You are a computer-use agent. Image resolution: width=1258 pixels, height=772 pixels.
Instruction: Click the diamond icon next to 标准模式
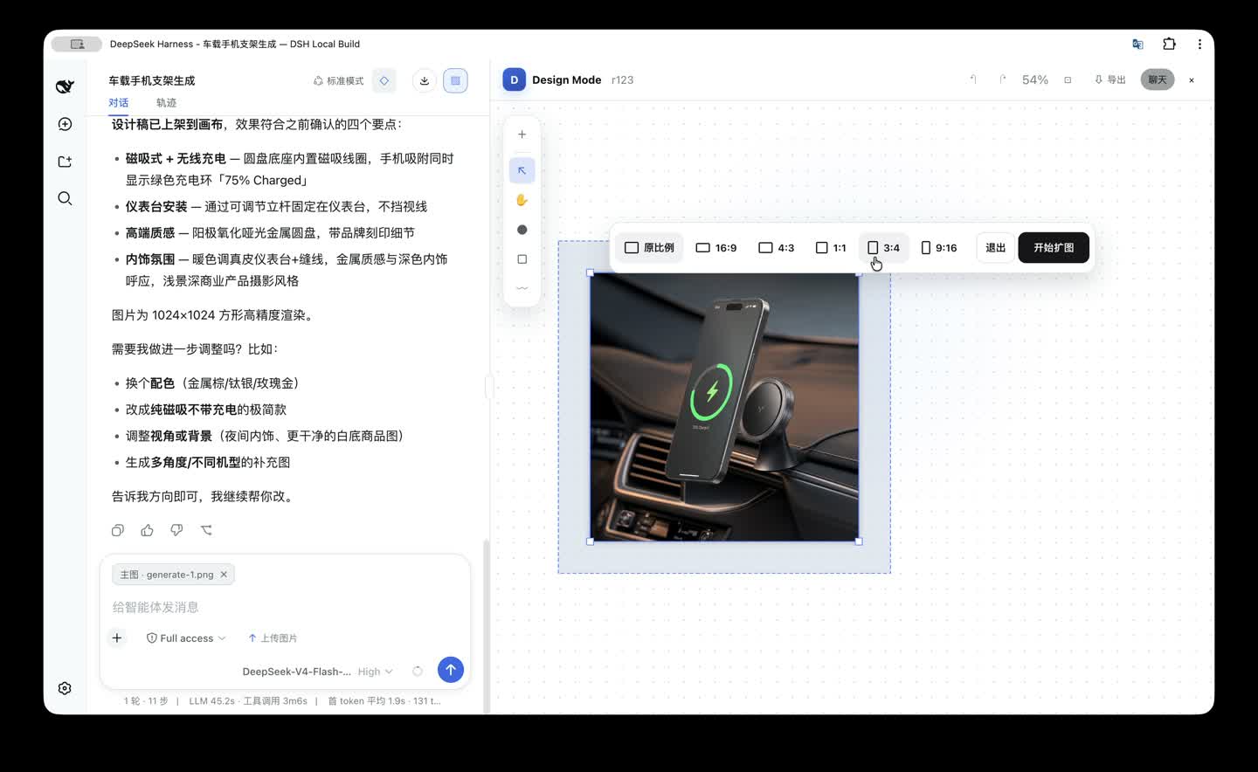tap(384, 80)
